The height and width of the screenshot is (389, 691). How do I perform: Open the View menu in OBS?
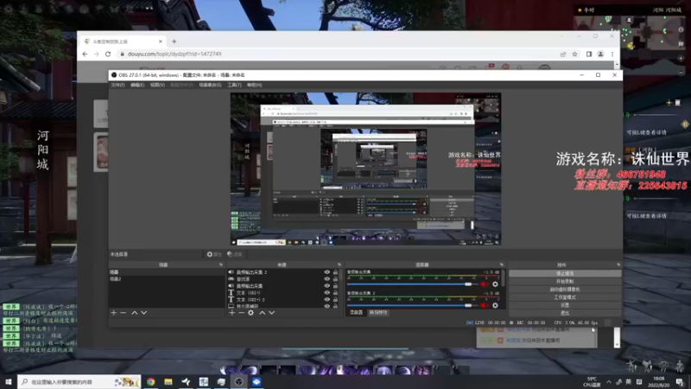pos(157,85)
